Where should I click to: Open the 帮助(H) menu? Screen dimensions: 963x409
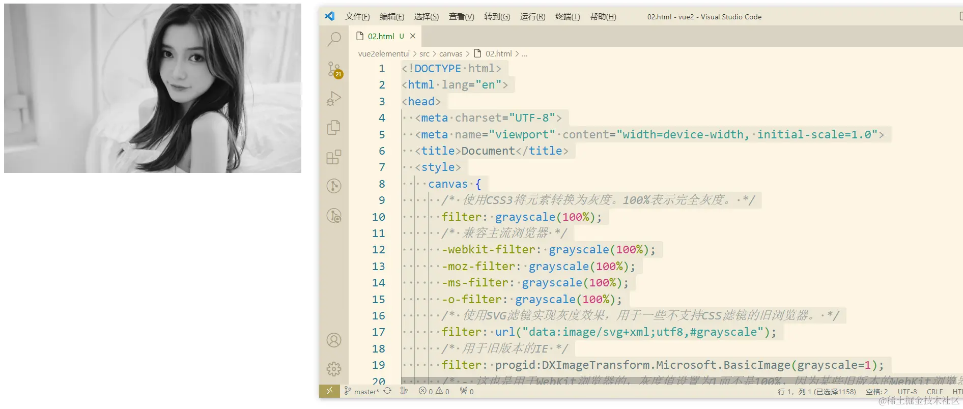603,17
